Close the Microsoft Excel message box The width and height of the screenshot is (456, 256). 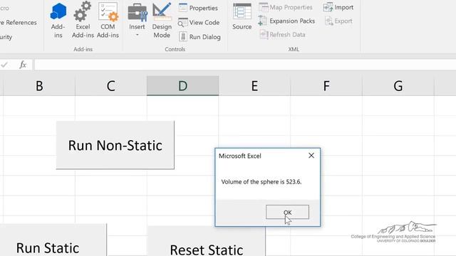tap(311, 156)
